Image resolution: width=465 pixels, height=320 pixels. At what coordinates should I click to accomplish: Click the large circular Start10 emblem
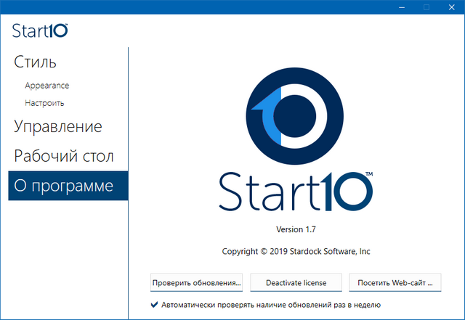[295, 116]
